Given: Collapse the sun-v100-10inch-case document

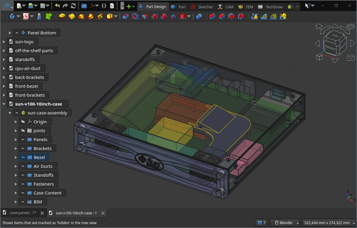Looking at the screenshot, I should pyautogui.click(x=4, y=104).
